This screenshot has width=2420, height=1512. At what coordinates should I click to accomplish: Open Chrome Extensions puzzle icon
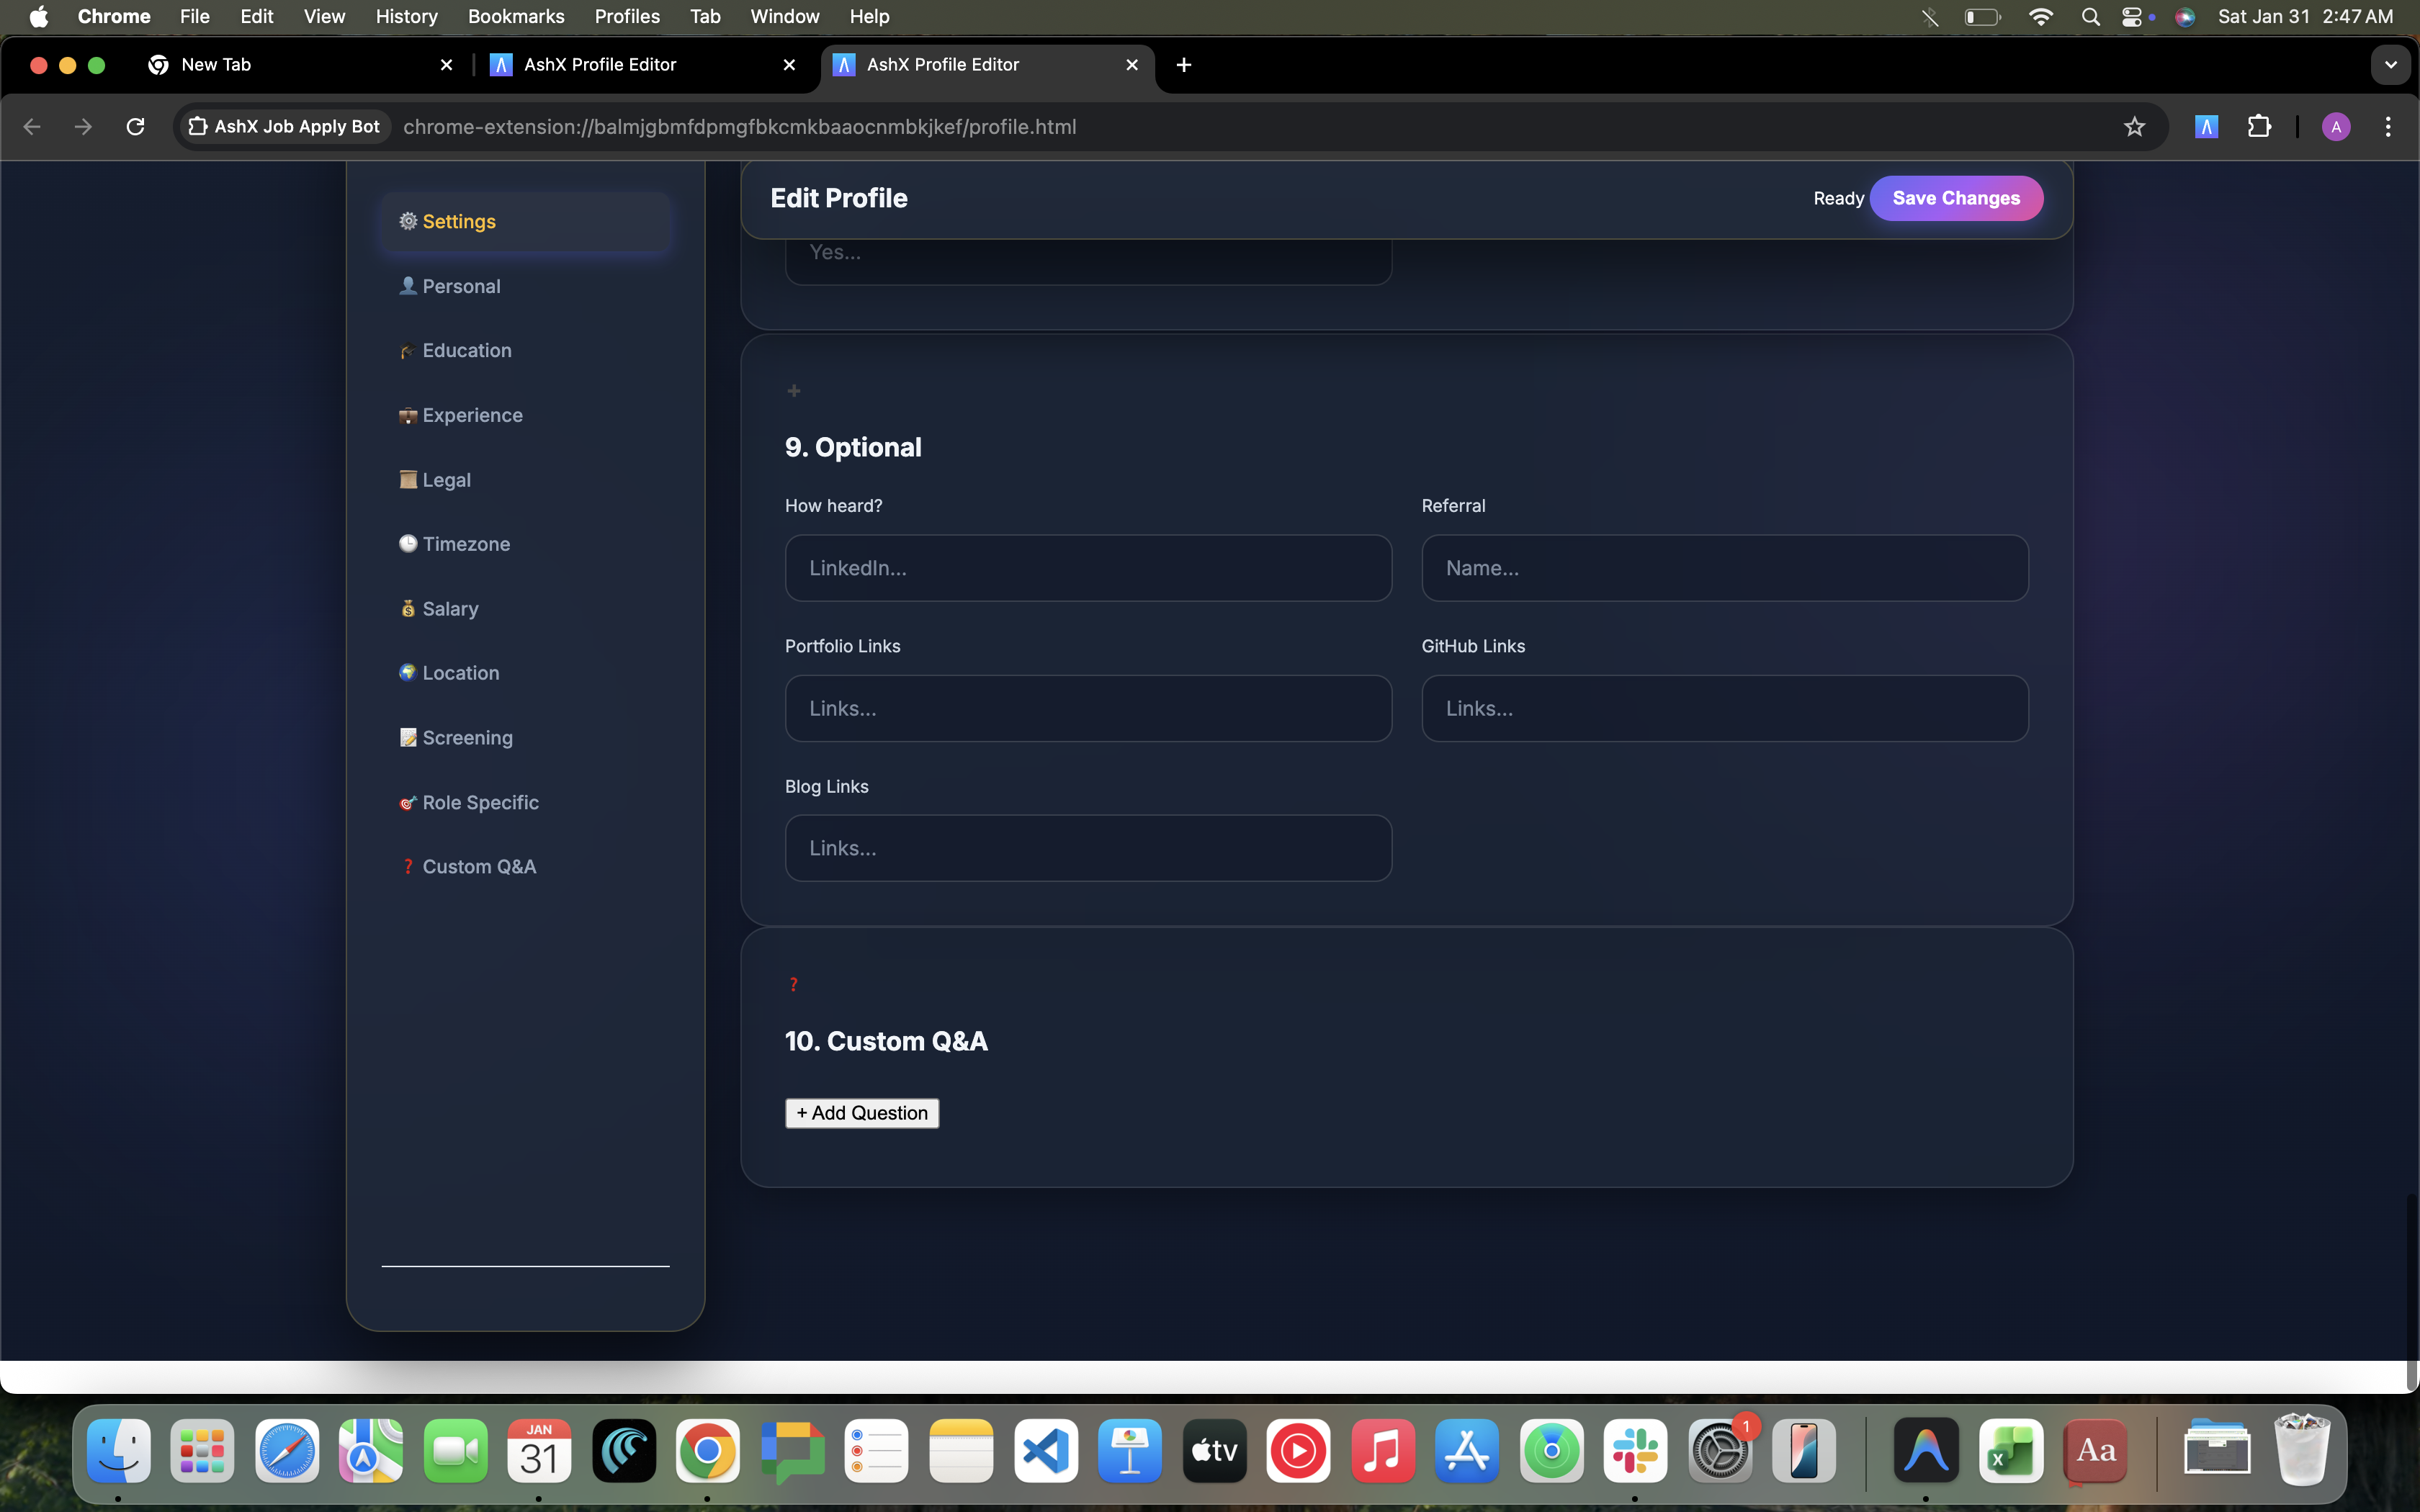pos(2259,127)
